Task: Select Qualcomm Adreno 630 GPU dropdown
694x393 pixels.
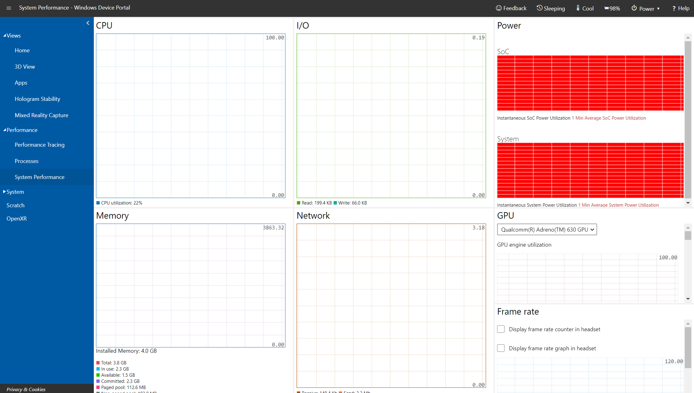Action: click(546, 229)
